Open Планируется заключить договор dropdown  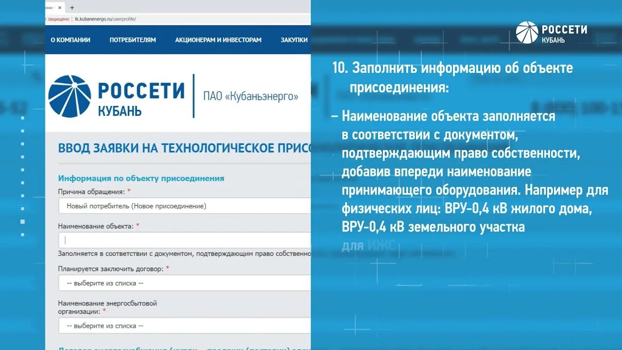(184, 283)
